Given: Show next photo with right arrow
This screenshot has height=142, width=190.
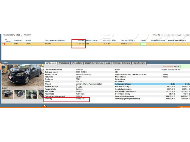Looking at the screenshot, I should (43, 72).
